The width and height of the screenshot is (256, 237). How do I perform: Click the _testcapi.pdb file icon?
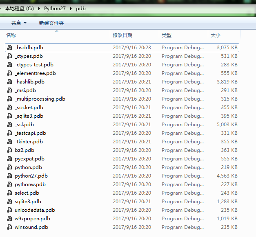click(x=9, y=133)
